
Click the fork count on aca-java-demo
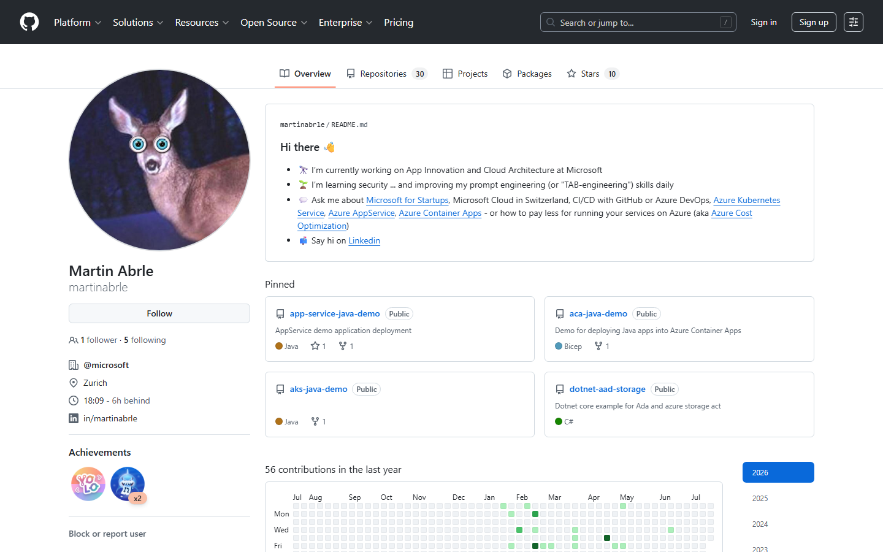click(x=602, y=346)
